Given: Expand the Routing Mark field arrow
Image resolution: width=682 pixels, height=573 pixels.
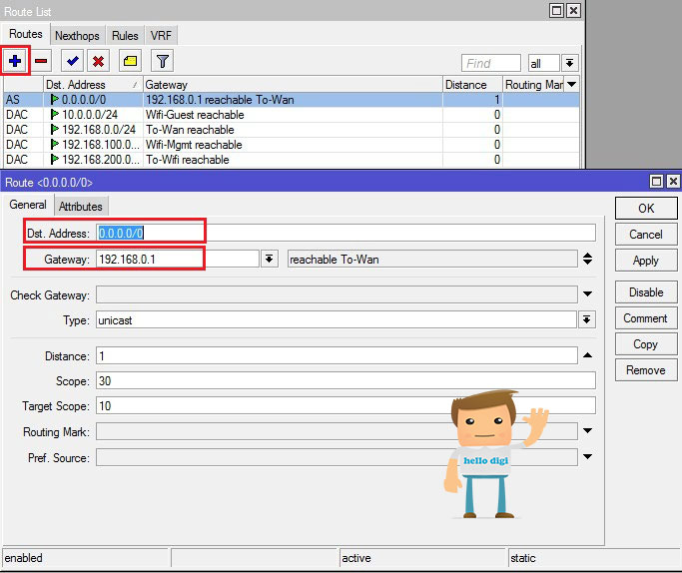Looking at the screenshot, I should [587, 431].
